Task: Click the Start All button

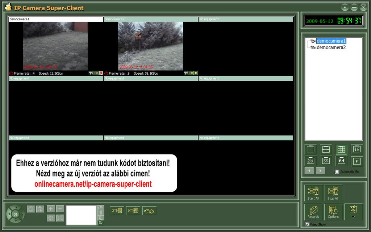Action: tap(313, 193)
